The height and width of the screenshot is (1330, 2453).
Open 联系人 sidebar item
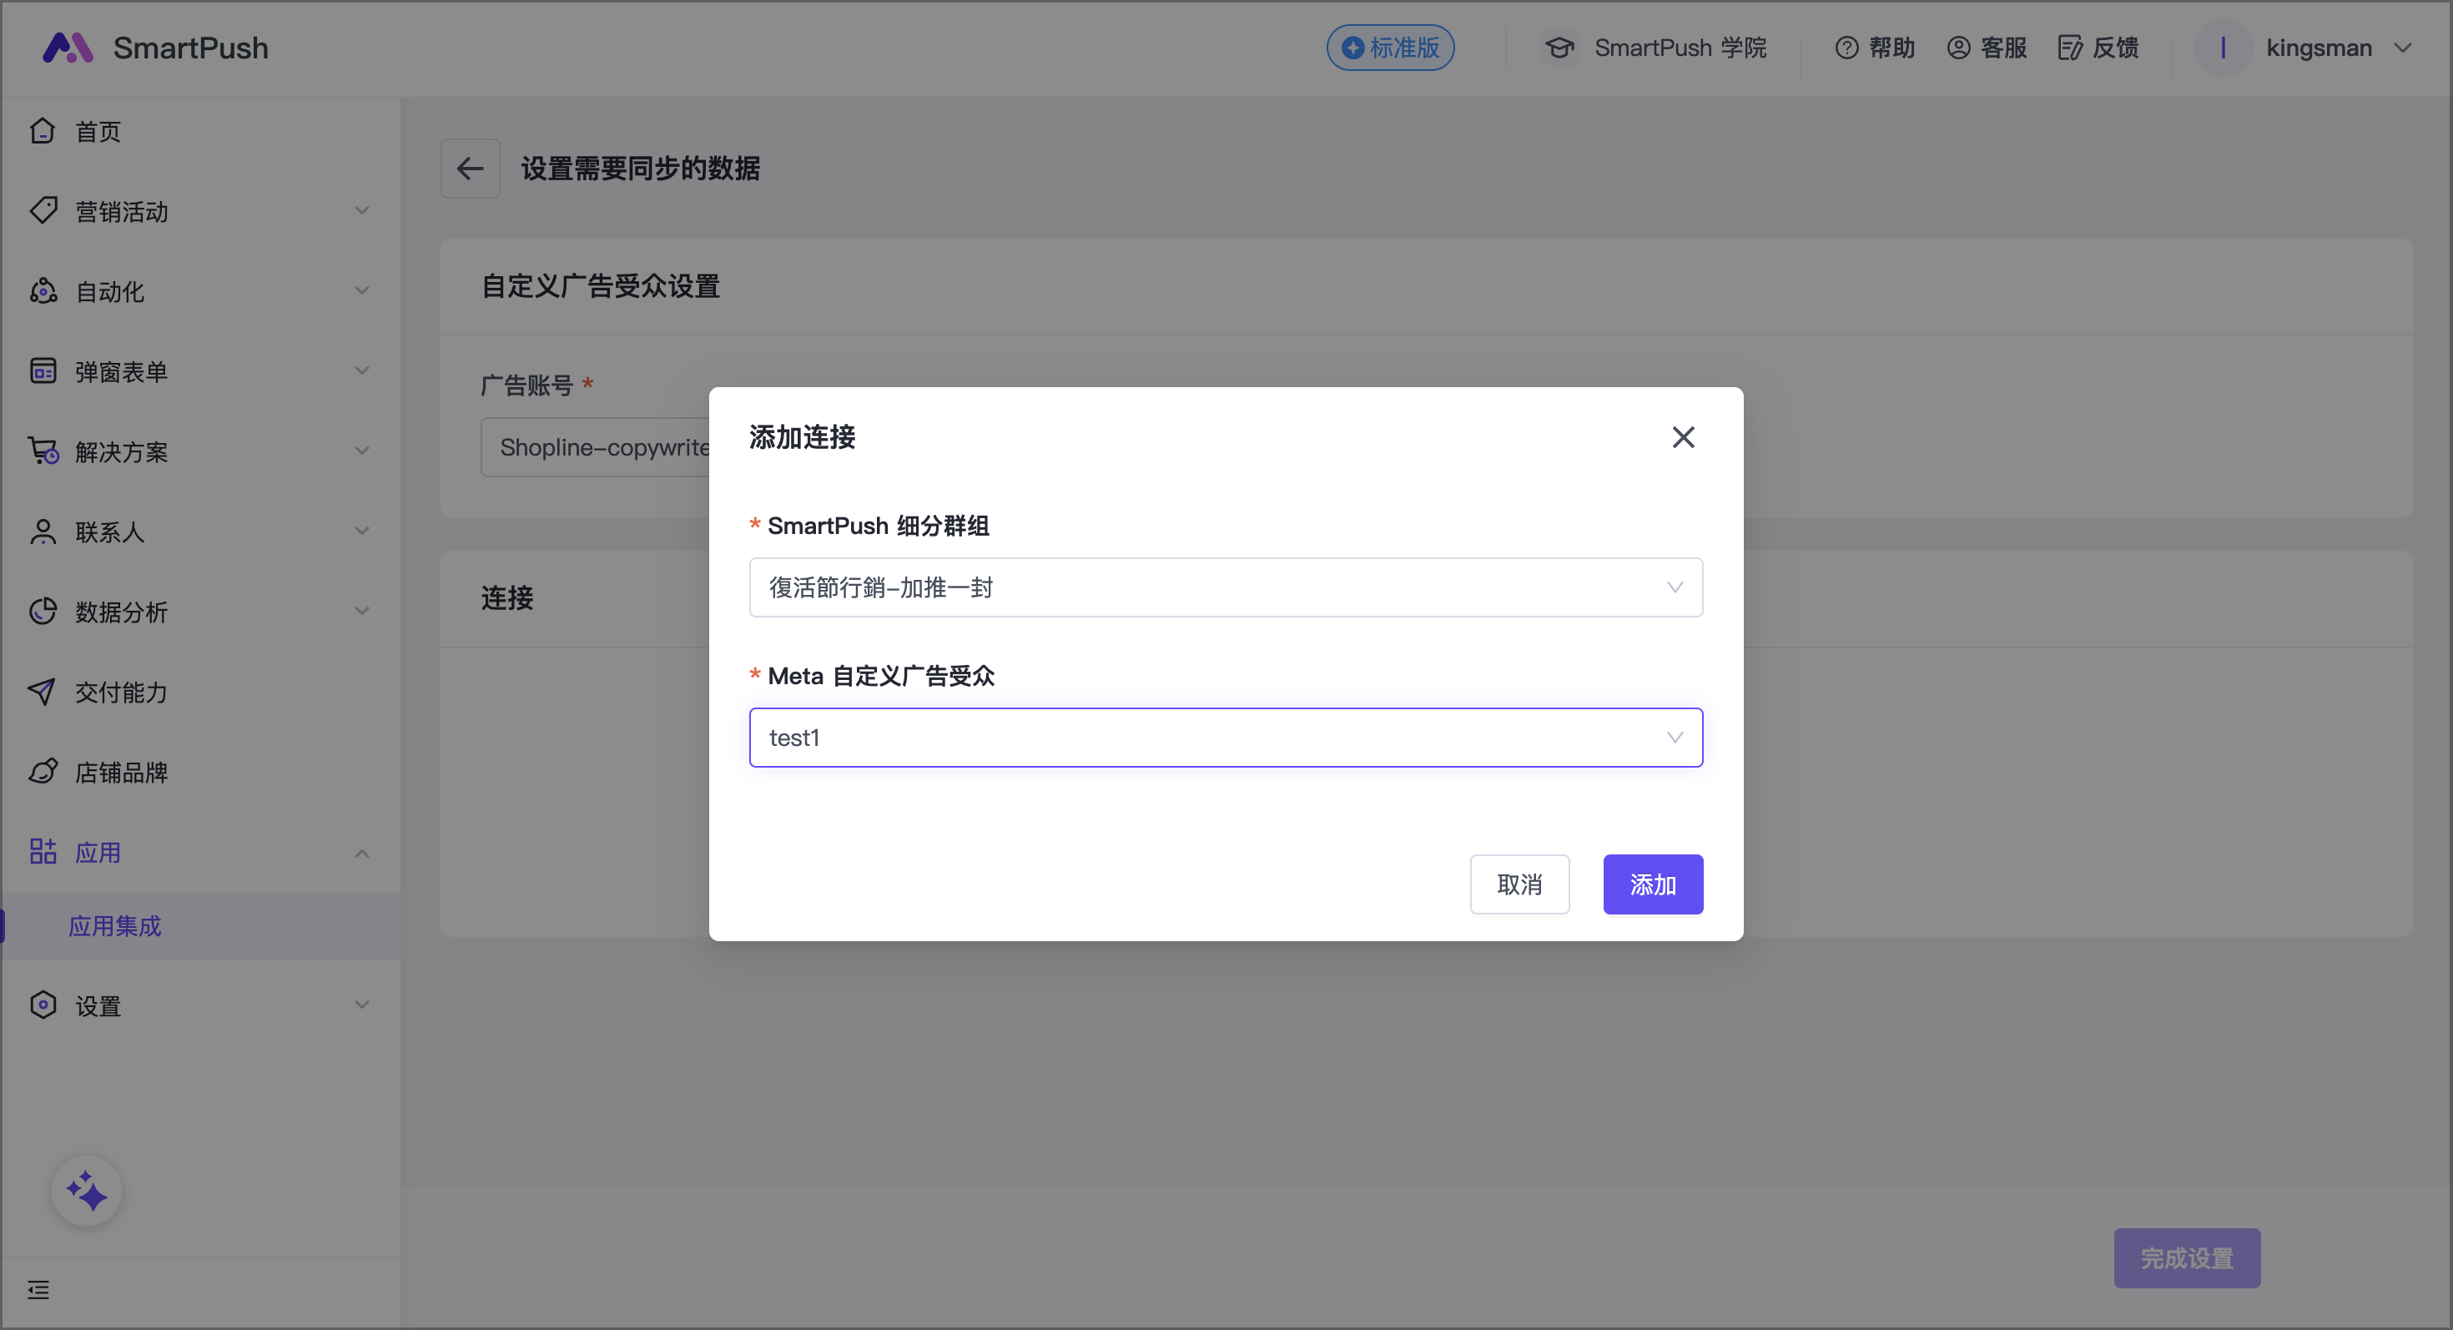pyautogui.click(x=200, y=531)
